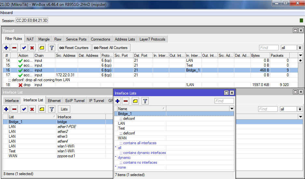Select firewall rule 17 with source 172.22.0.31
305x179 pixels.
[150, 75]
